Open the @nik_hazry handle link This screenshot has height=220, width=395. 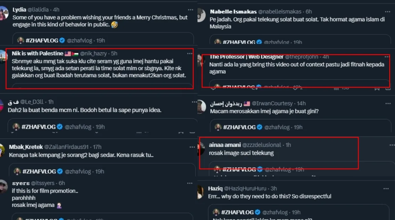tap(93, 54)
